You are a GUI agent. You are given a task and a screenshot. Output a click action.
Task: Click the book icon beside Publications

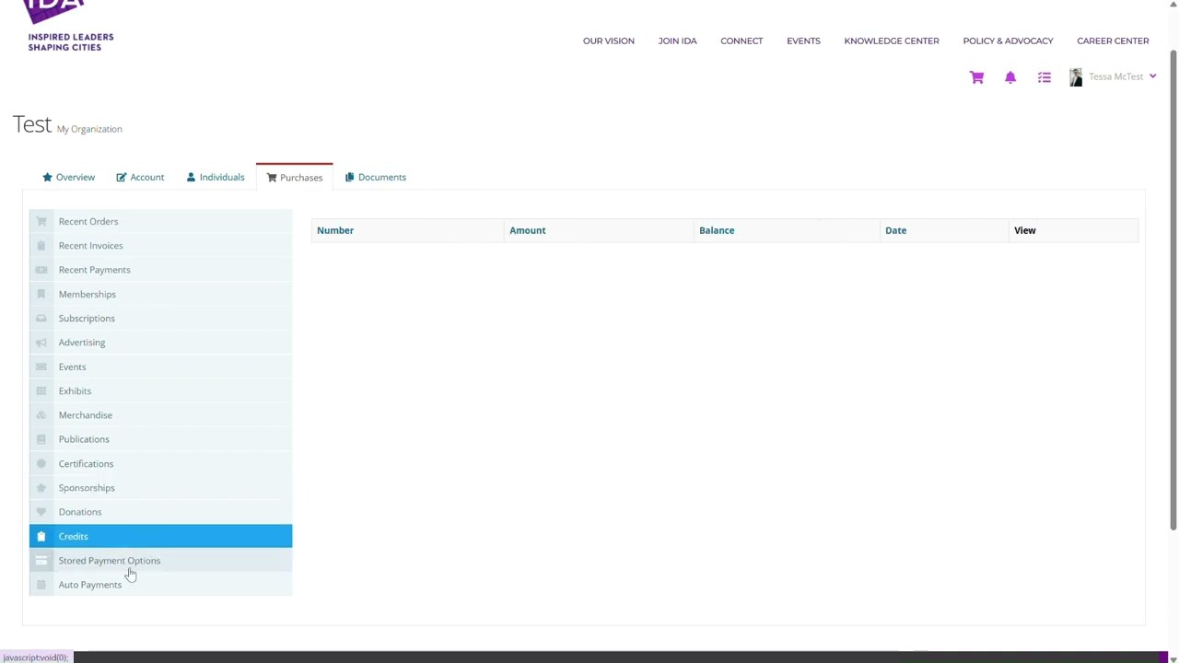click(41, 439)
